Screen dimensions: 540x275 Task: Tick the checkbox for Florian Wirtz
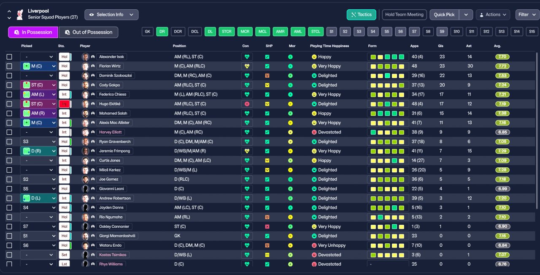point(9,66)
